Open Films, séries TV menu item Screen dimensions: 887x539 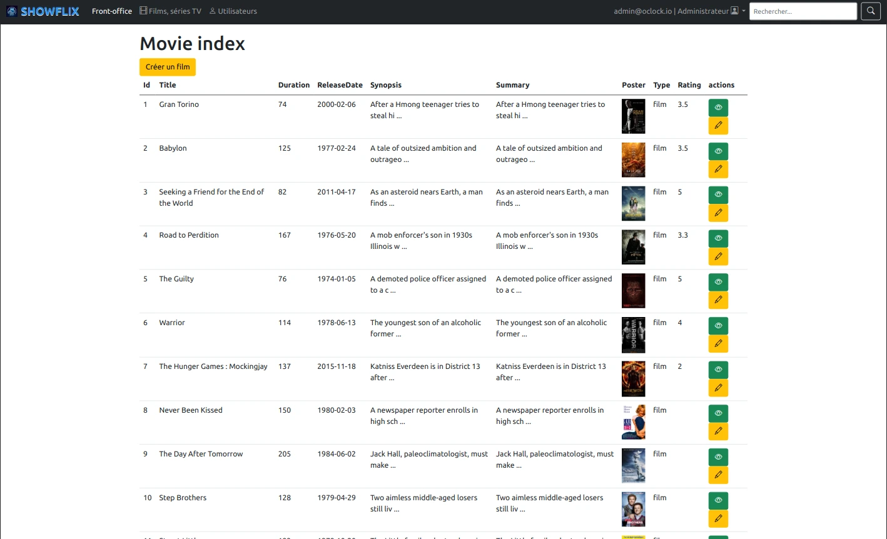[x=170, y=11]
